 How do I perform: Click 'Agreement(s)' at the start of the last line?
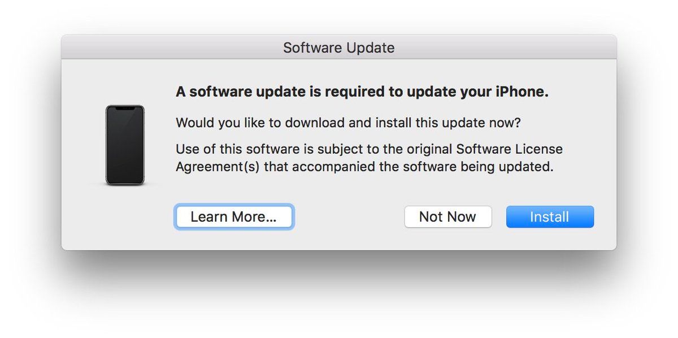click(x=217, y=167)
